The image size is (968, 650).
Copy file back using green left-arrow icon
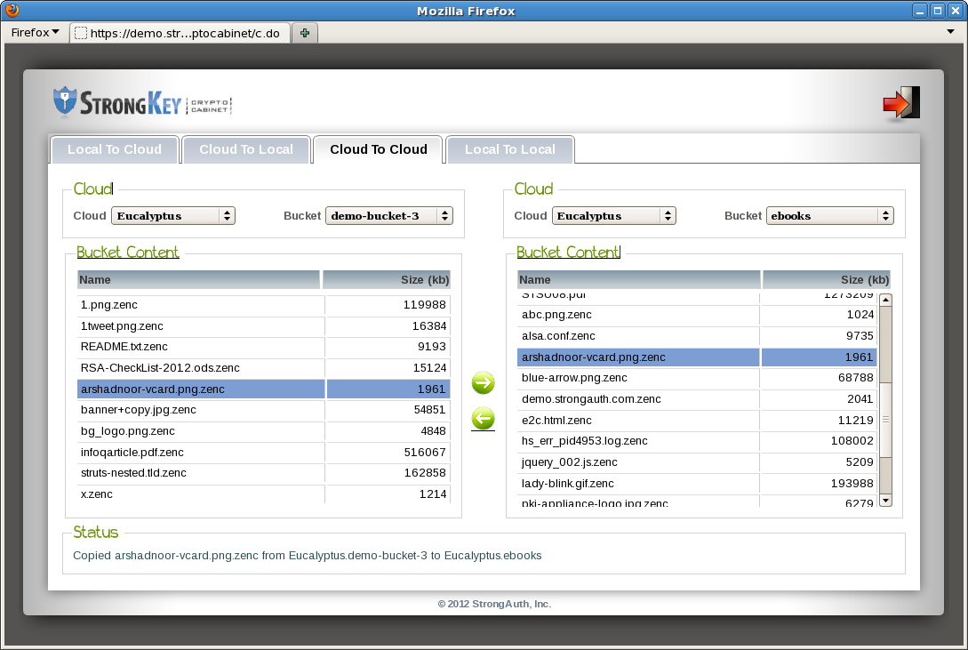click(483, 419)
